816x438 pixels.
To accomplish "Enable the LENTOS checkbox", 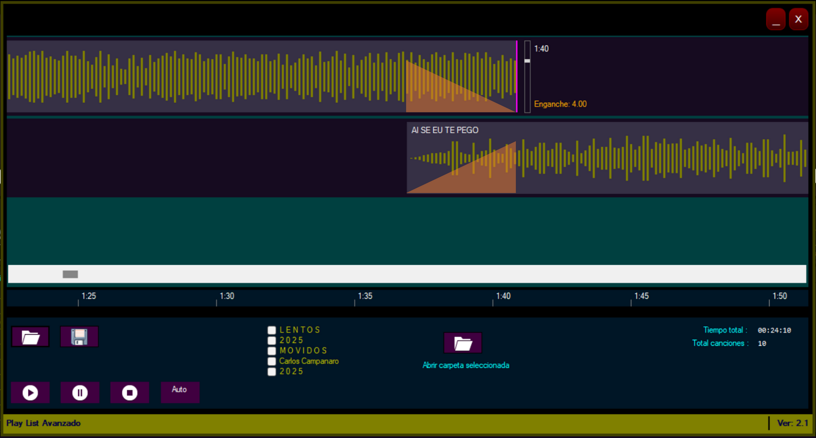I will [x=272, y=330].
